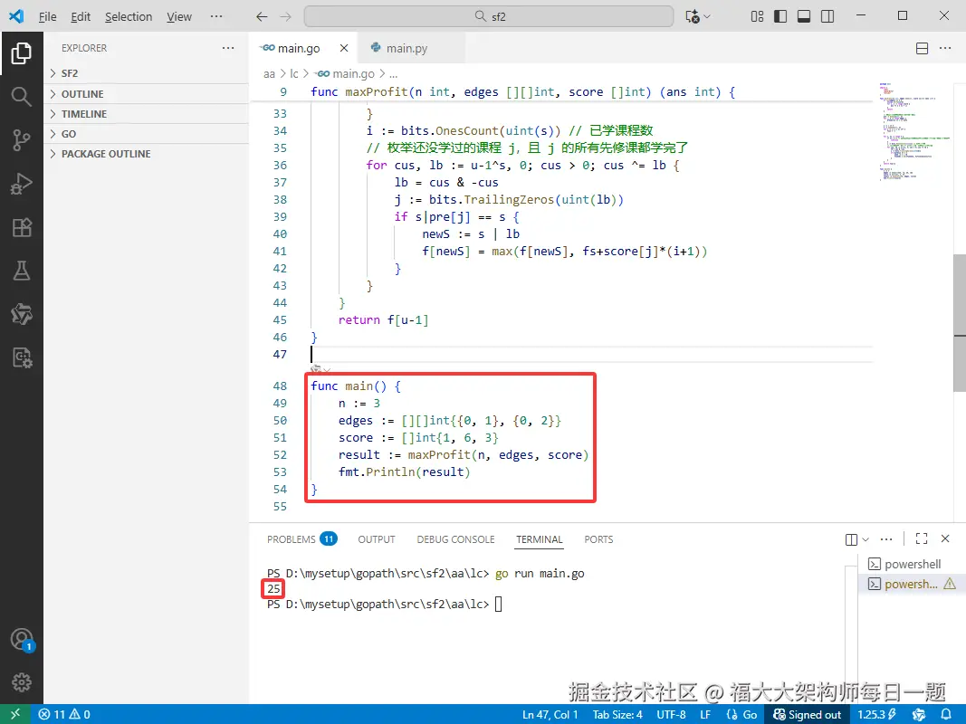966x724 pixels.
Task: Open Run and Debug view
Action: (x=22, y=184)
